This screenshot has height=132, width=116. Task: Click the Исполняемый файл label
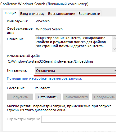point(24,56)
